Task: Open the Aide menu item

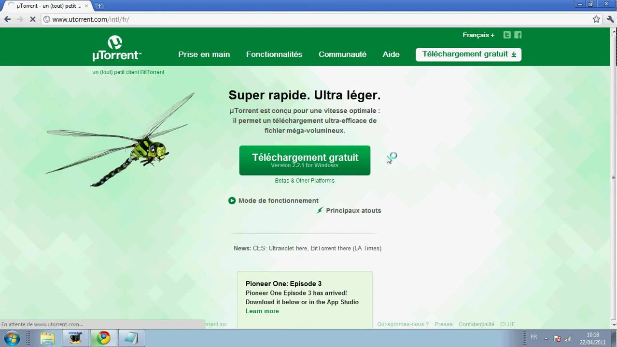Action: tap(391, 54)
